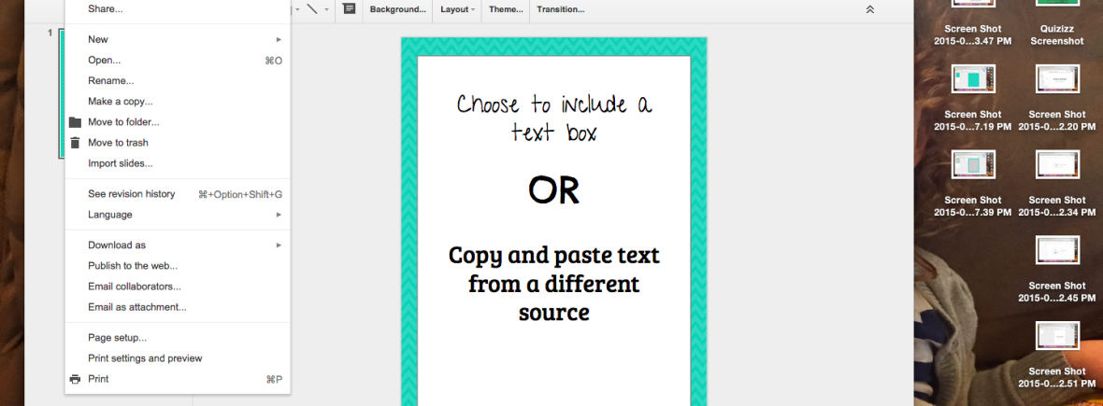Image resolution: width=1103 pixels, height=406 pixels.
Task: Click the 'Choose to include a text box' text
Action: [x=554, y=118]
